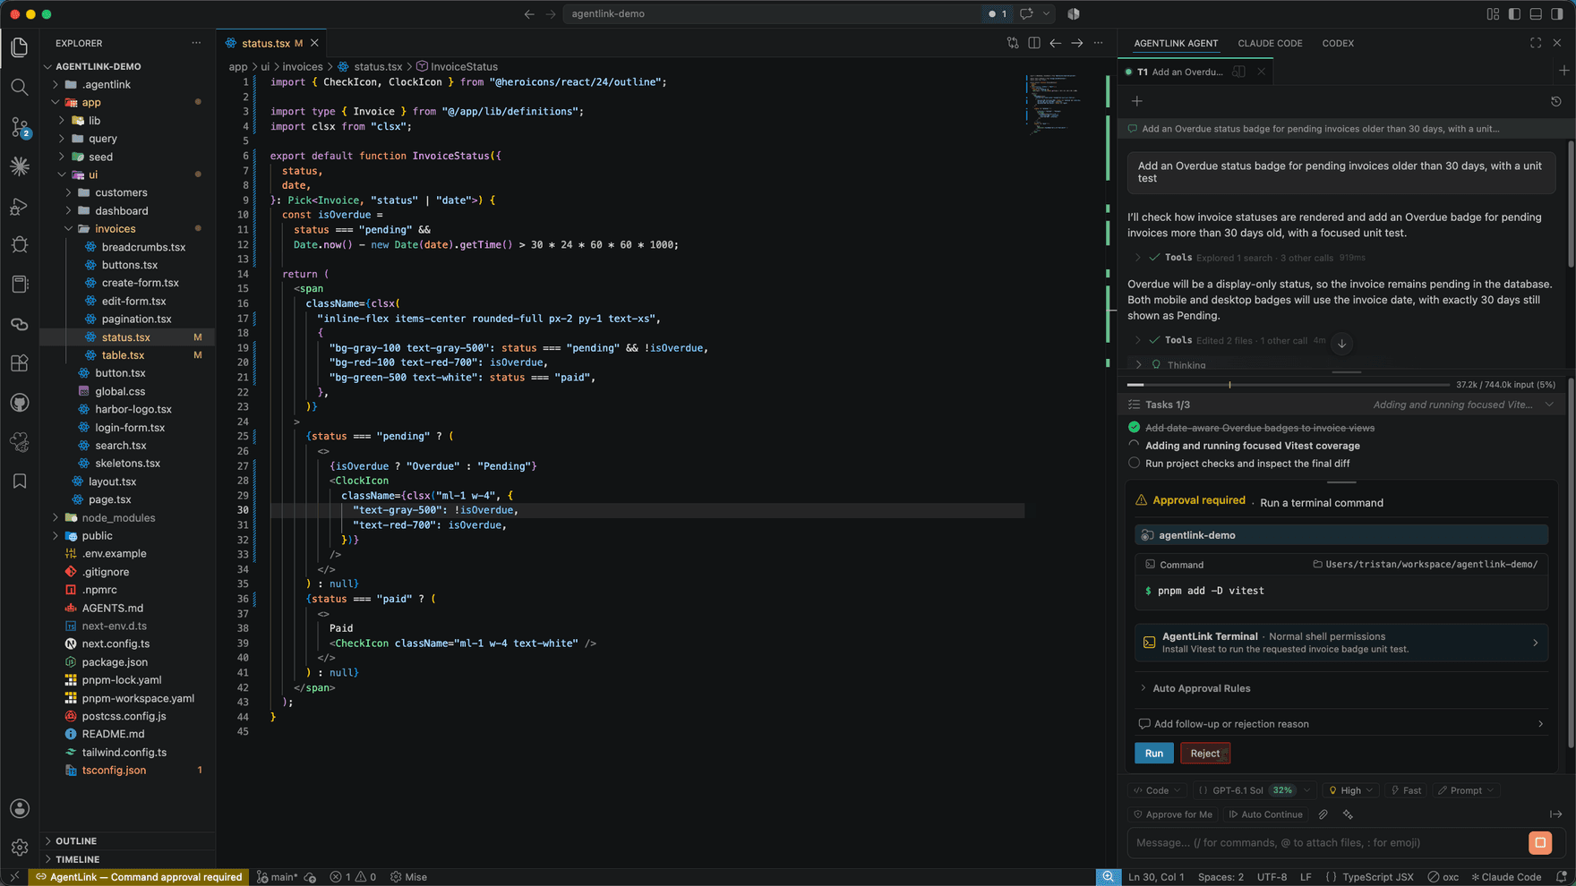Screen dimensions: 1576x886
Task: Switch to the CODEX tab
Action: [1338, 43]
